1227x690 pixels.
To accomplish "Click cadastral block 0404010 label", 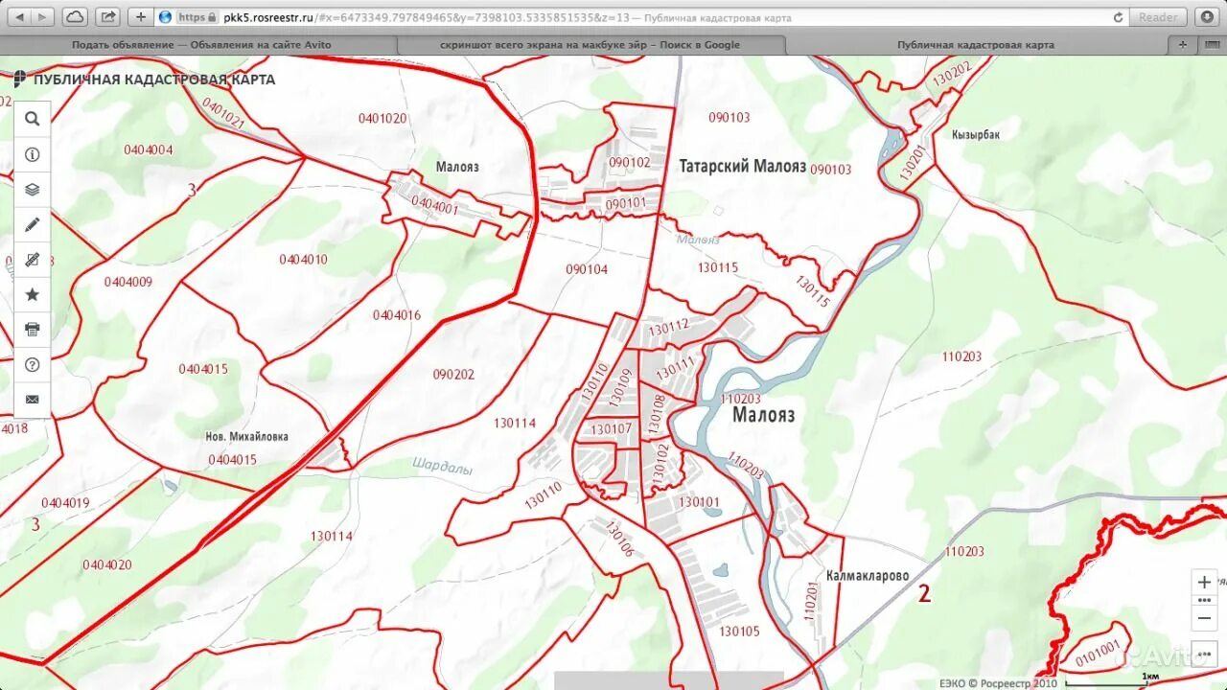I will pos(303,260).
